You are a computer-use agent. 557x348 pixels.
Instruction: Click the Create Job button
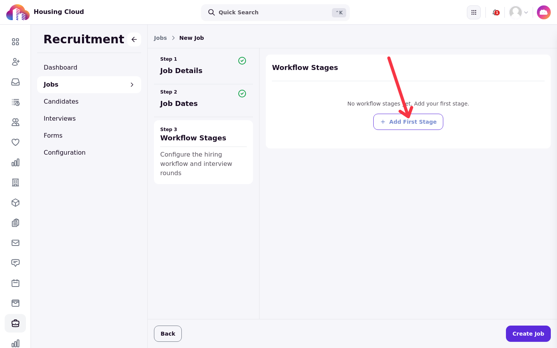coord(528,334)
